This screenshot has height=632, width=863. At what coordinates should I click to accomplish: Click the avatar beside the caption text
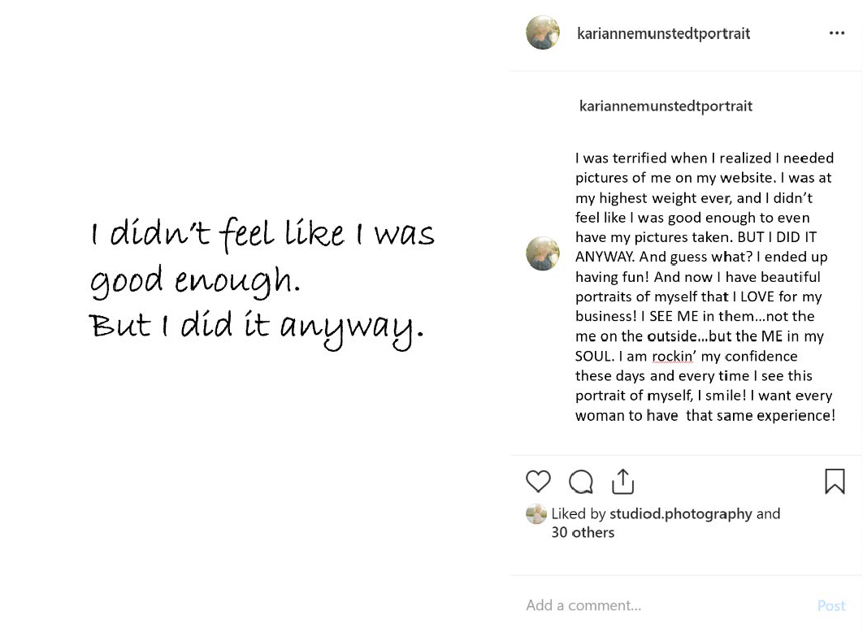click(543, 253)
